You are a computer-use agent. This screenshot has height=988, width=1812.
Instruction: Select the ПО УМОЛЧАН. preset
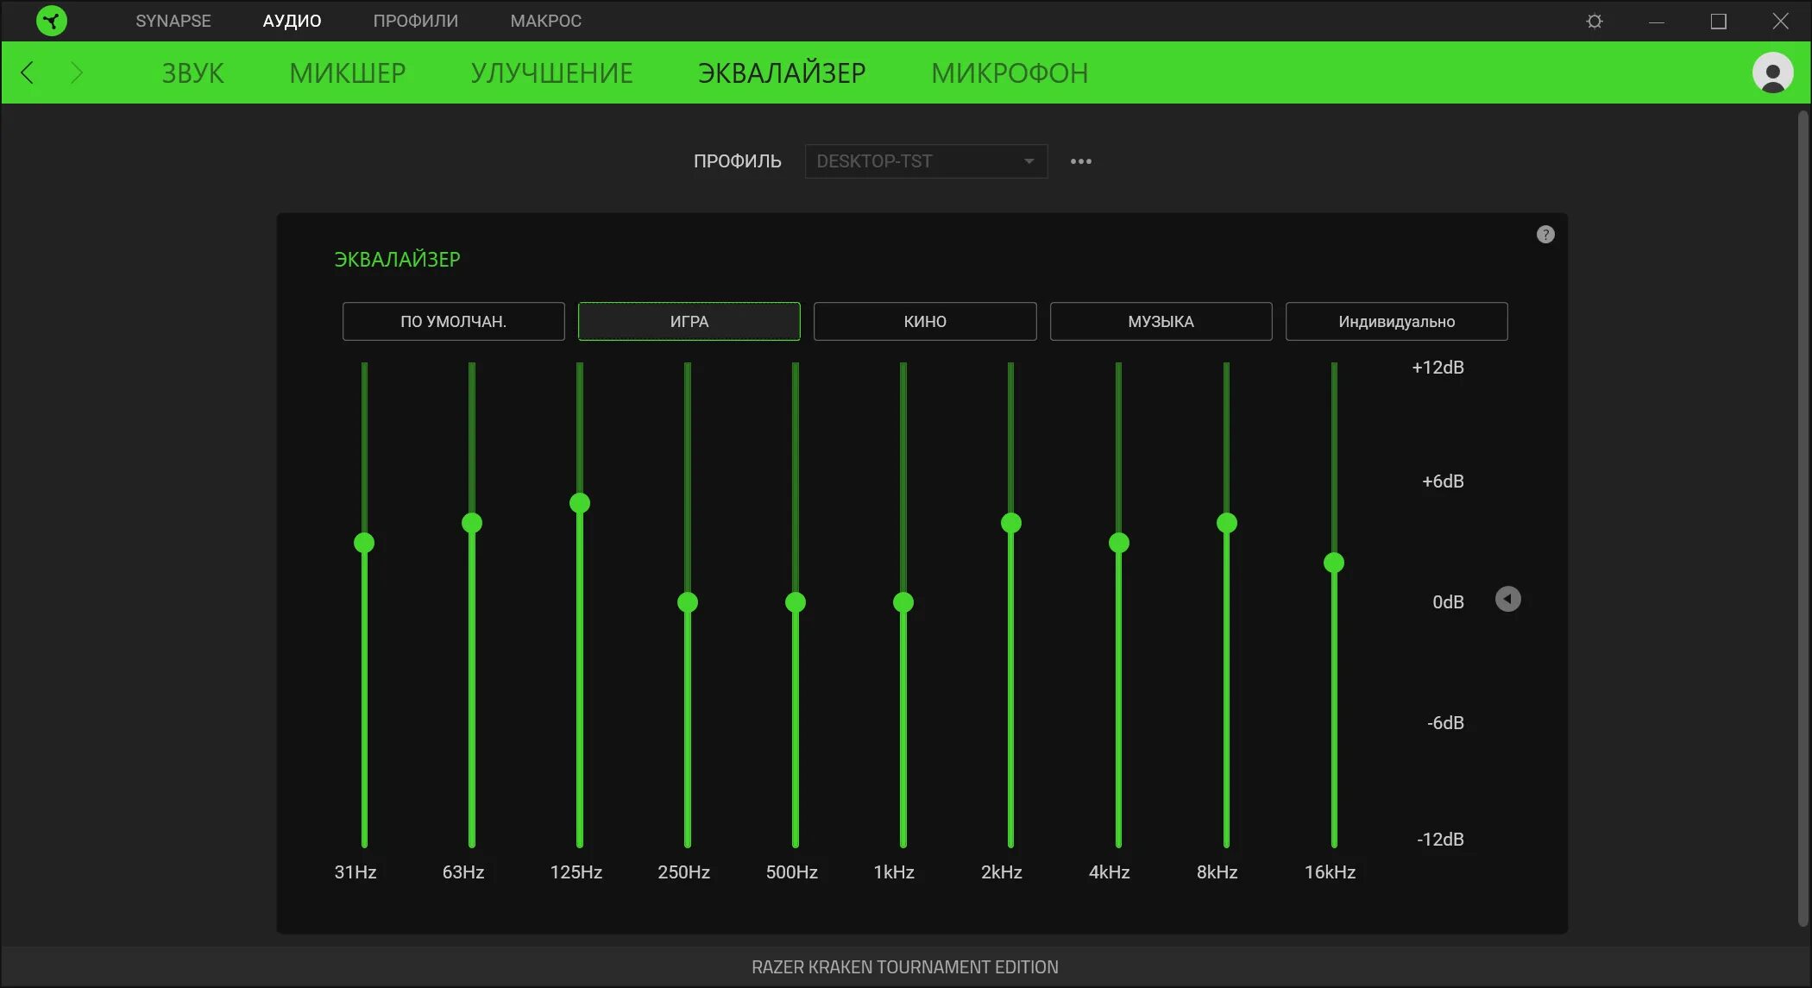point(454,321)
